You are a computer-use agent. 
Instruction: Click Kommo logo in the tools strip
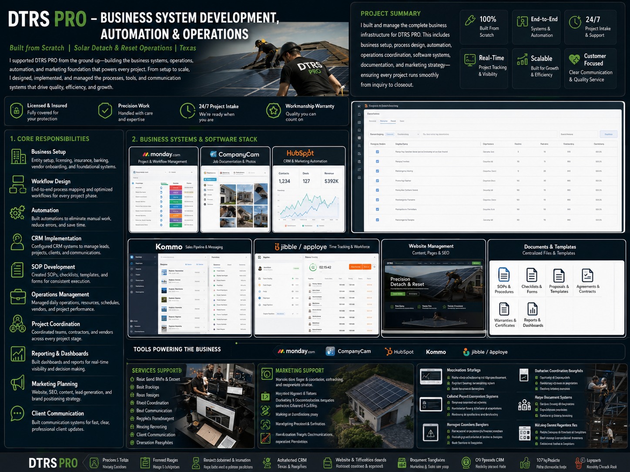point(436,352)
